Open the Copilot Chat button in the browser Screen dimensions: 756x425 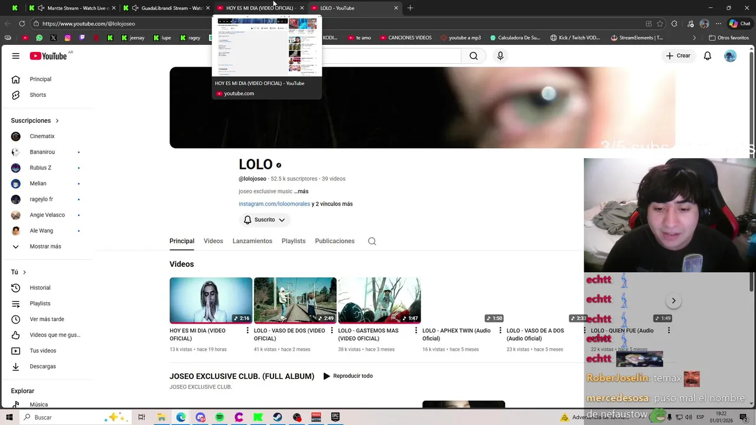pos(739,24)
